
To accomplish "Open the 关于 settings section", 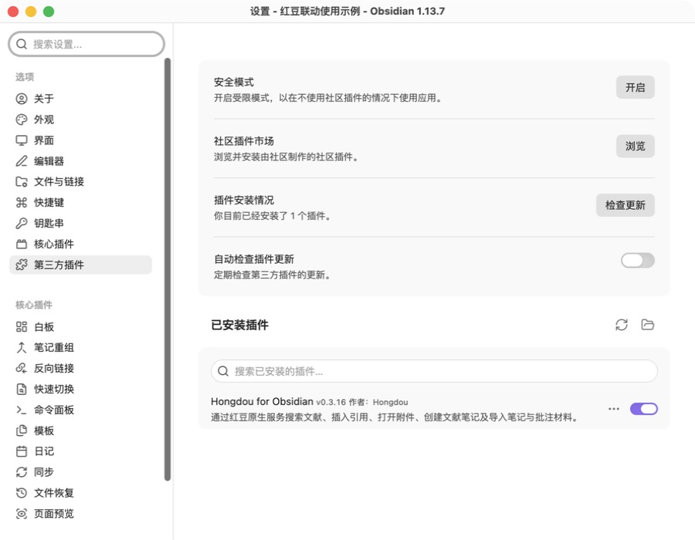I will (x=80, y=99).
